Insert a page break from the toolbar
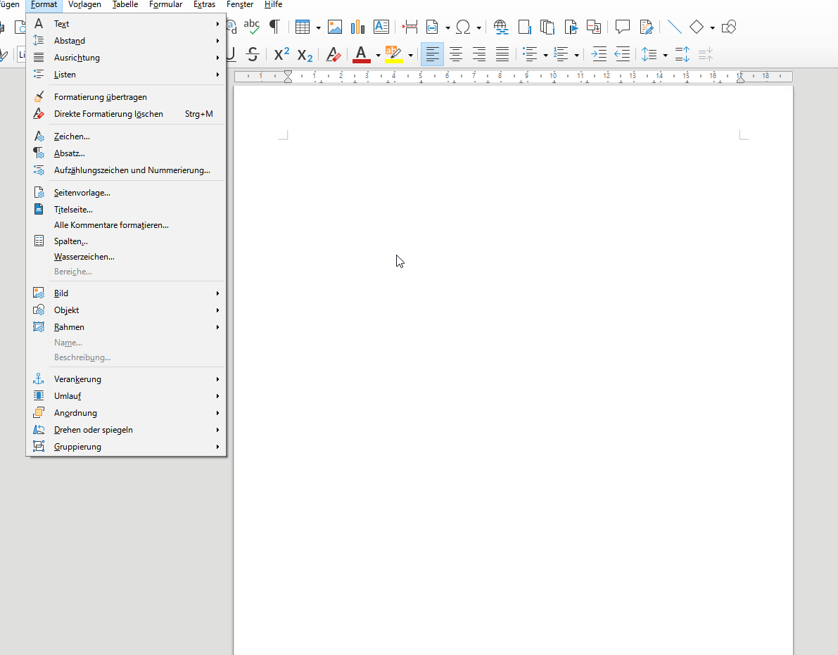The image size is (838, 655). (x=410, y=27)
